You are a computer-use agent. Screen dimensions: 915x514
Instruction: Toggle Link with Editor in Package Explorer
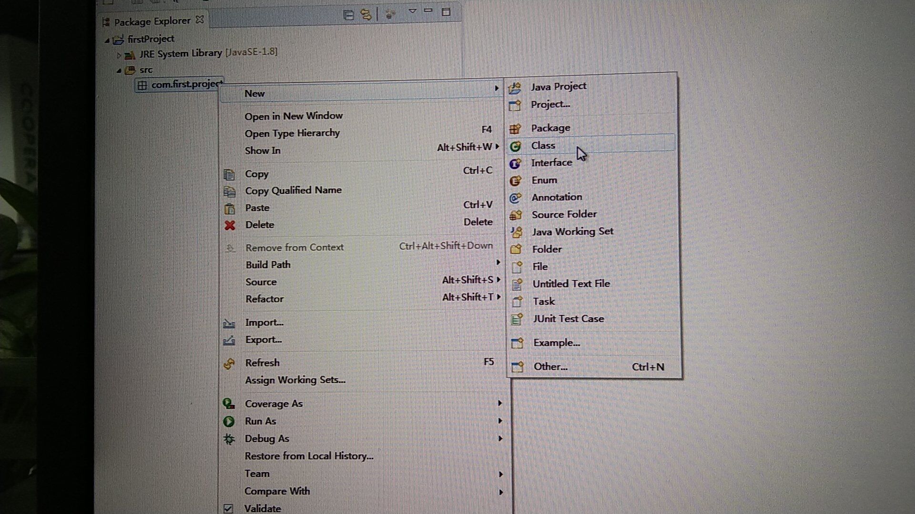(366, 14)
